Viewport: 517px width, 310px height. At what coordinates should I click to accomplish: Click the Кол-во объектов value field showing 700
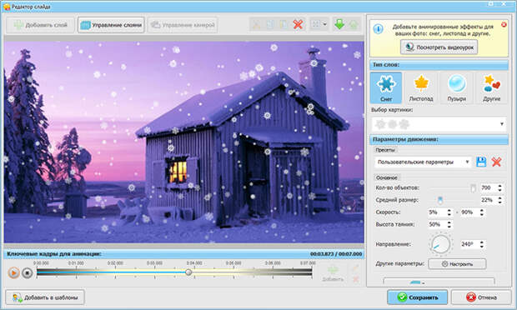[489, 187]
